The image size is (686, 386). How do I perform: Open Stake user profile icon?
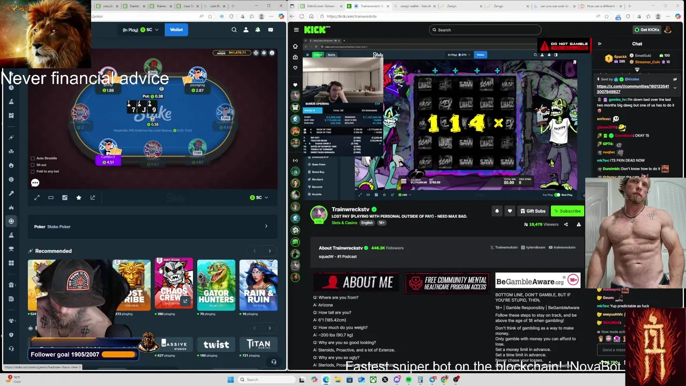[x=246, y=30]
